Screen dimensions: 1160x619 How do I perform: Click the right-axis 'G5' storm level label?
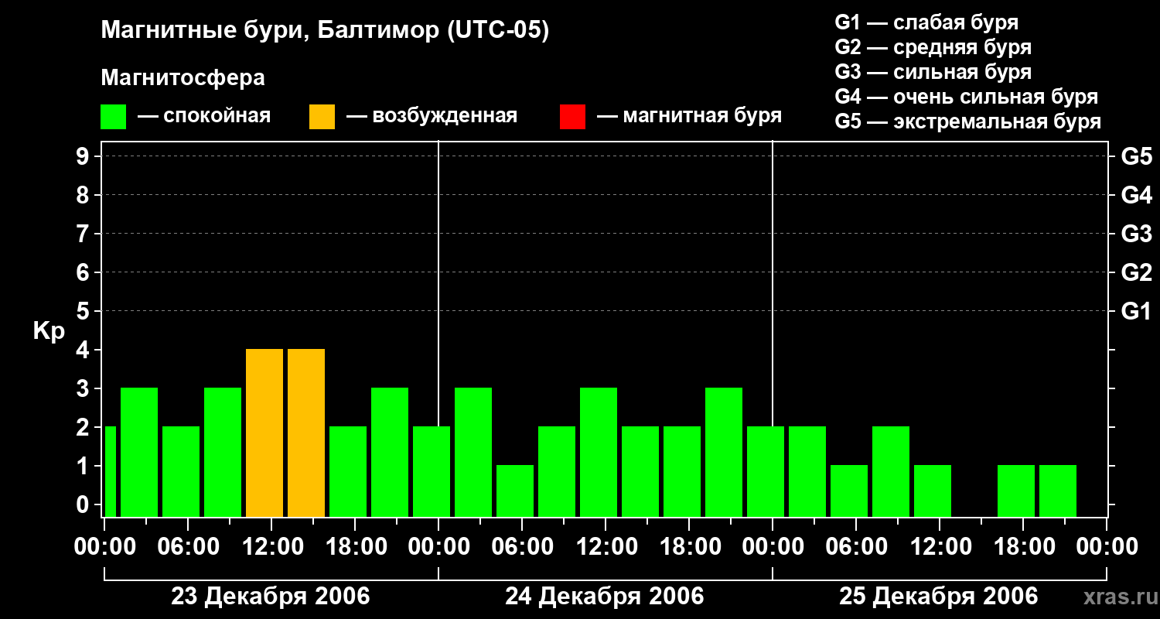(1137, 157)
